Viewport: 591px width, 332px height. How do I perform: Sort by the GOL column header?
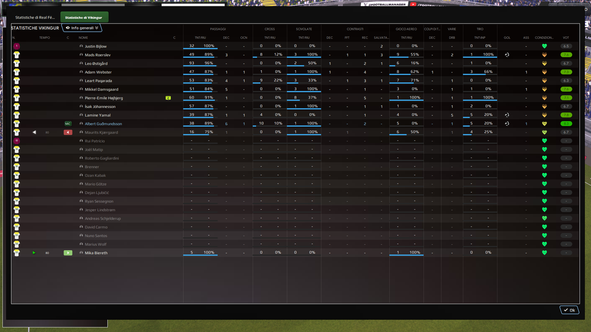(507, 37)
